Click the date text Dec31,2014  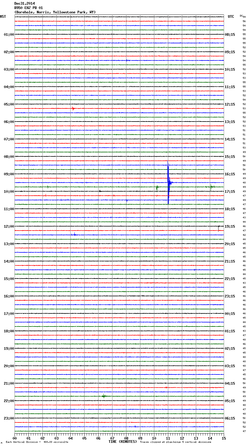pyautogui.click(x=24, y=3)
